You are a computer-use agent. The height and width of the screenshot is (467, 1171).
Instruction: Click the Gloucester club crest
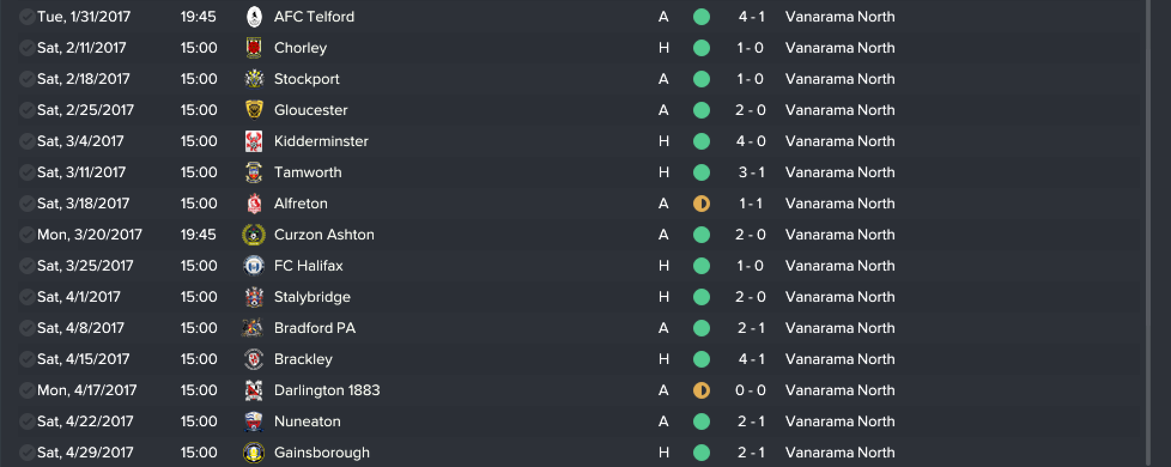tap(254, 110)
